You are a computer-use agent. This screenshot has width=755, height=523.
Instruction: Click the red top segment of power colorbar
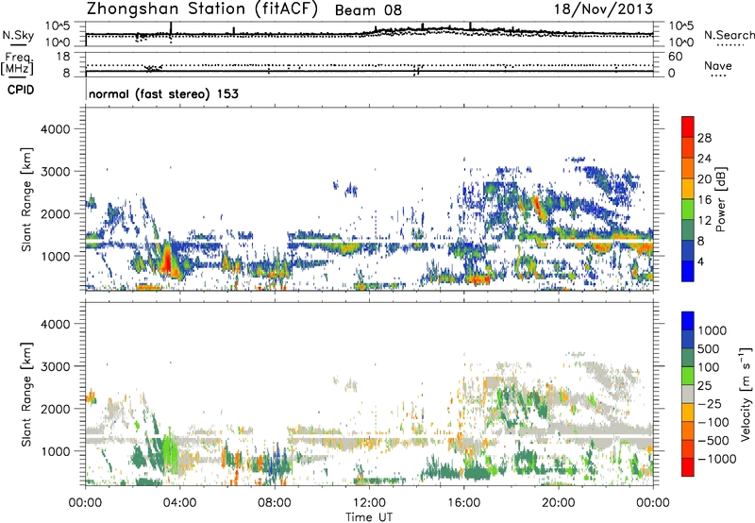tap(688, 127)
